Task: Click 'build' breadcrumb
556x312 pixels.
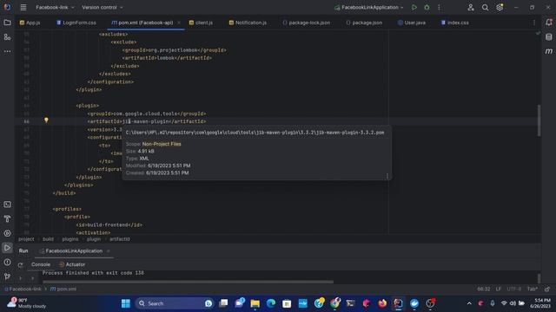Action: pyautogui.click(x=49, y=239)
